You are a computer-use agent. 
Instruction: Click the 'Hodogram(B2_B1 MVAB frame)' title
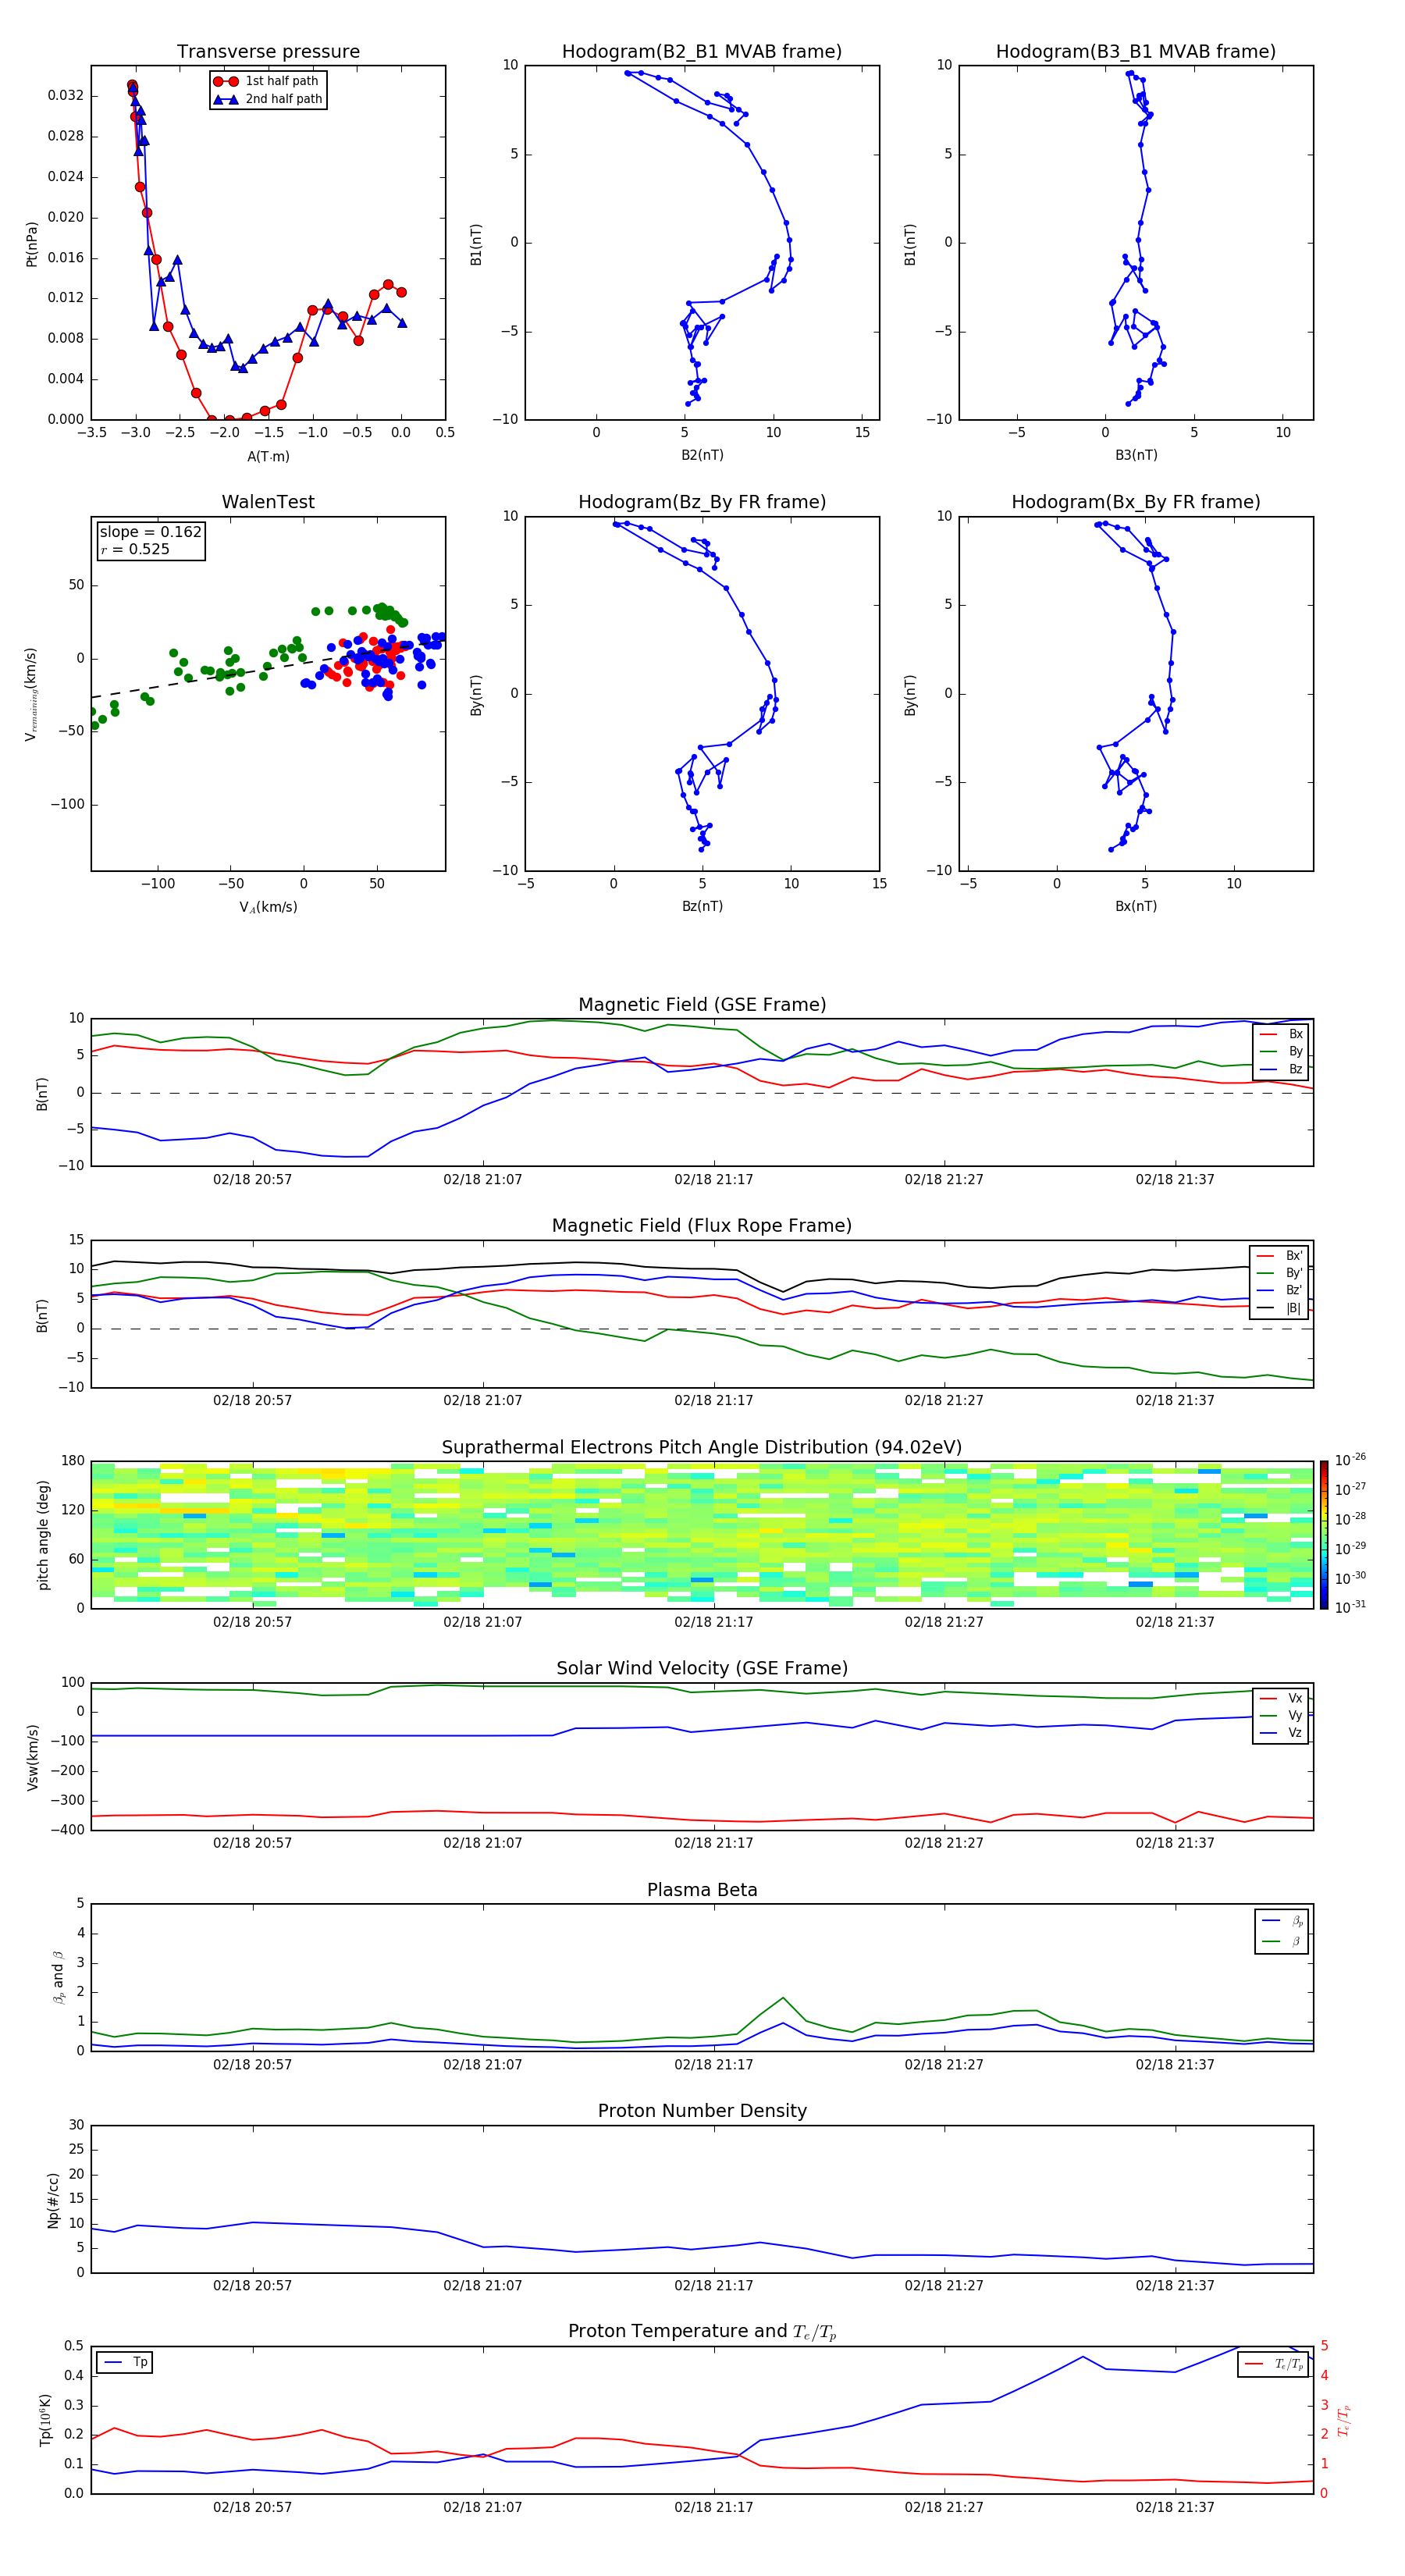[702, 51]
